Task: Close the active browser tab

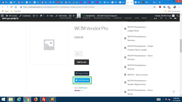Action: point(131,2)
